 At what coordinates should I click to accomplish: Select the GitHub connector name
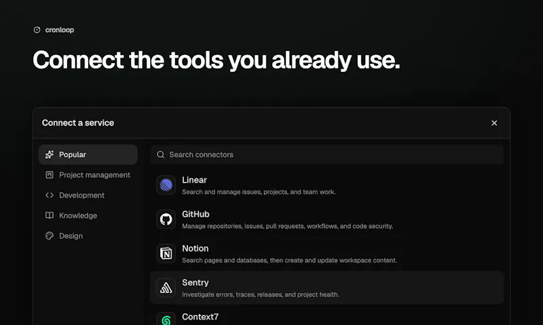[195, 214]
